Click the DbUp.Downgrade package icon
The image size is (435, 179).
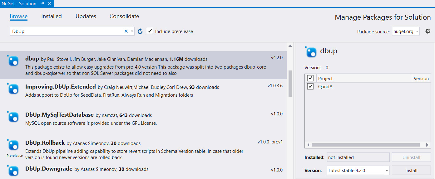pyautogui.click(x=13, y=171)
